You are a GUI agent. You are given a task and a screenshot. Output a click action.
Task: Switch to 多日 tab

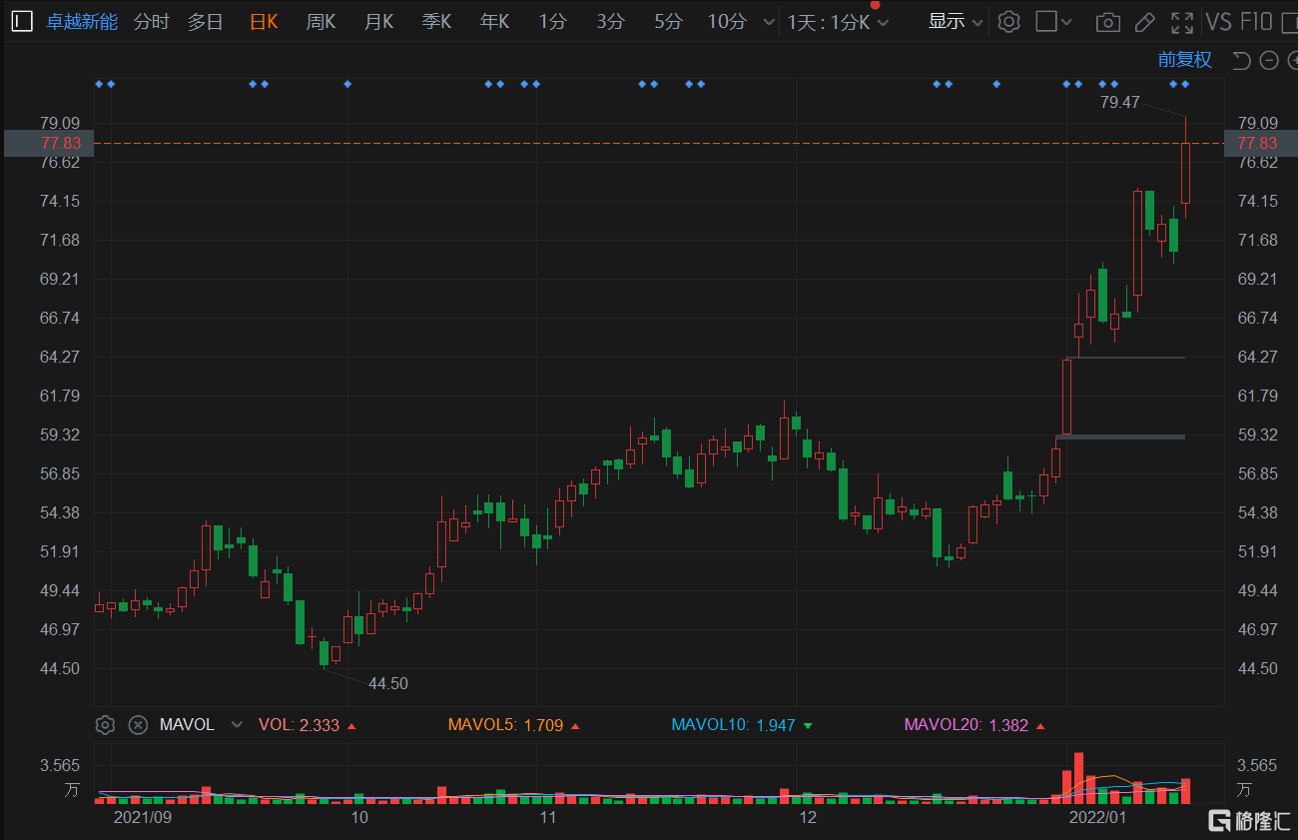tap(206, 21)
